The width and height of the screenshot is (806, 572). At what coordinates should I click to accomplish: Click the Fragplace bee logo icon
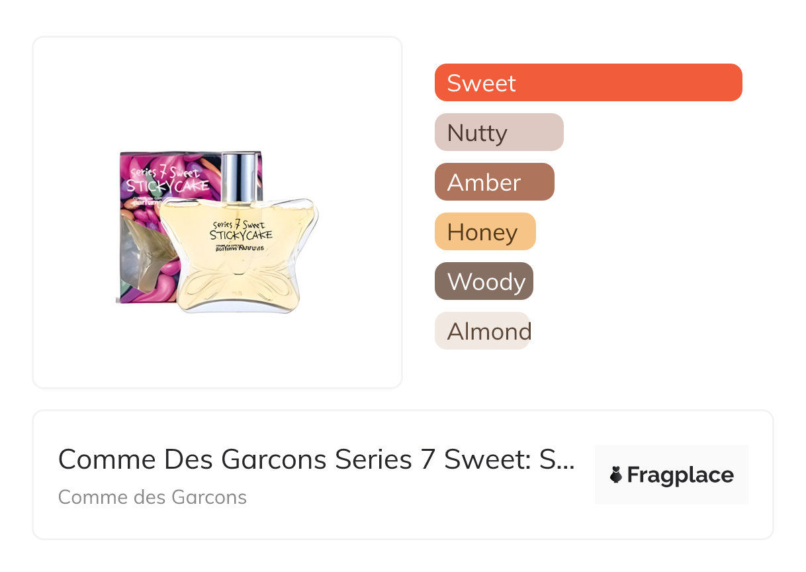pos(616,475)
